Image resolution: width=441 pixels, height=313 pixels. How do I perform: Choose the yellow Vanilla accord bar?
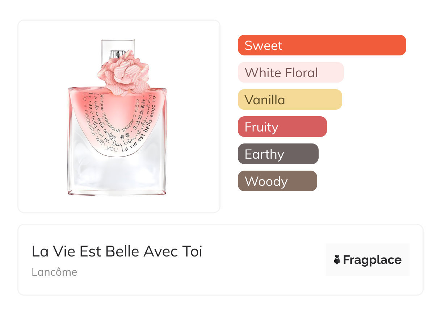(290, 100)
